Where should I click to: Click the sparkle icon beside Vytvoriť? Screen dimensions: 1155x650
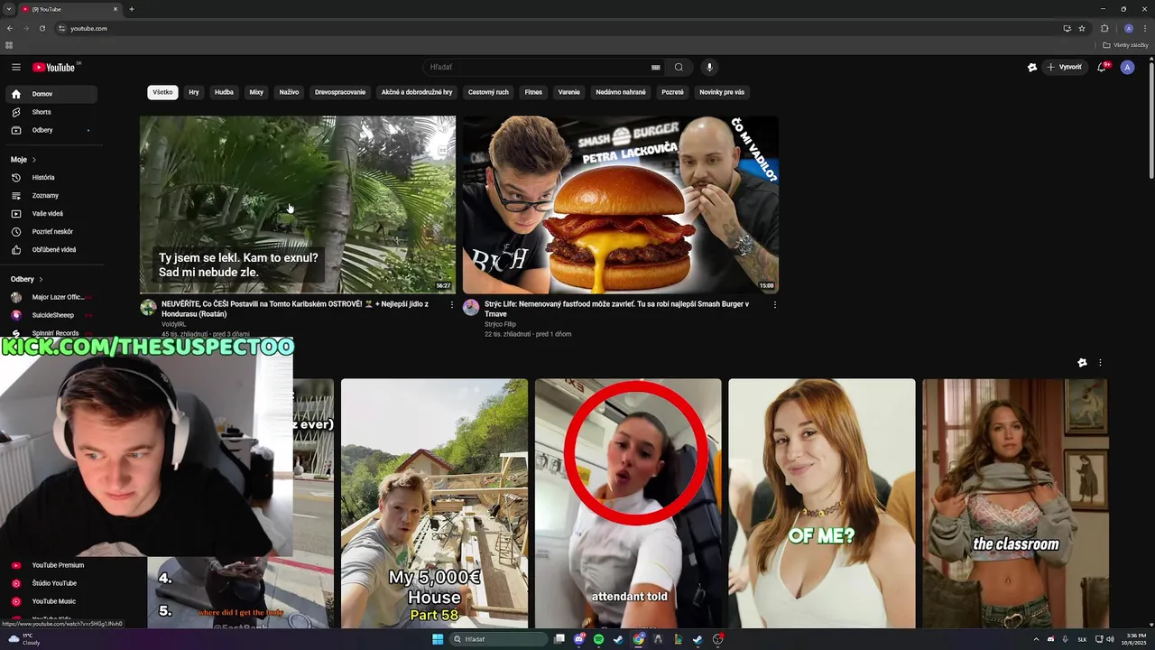coord(1032,67)
